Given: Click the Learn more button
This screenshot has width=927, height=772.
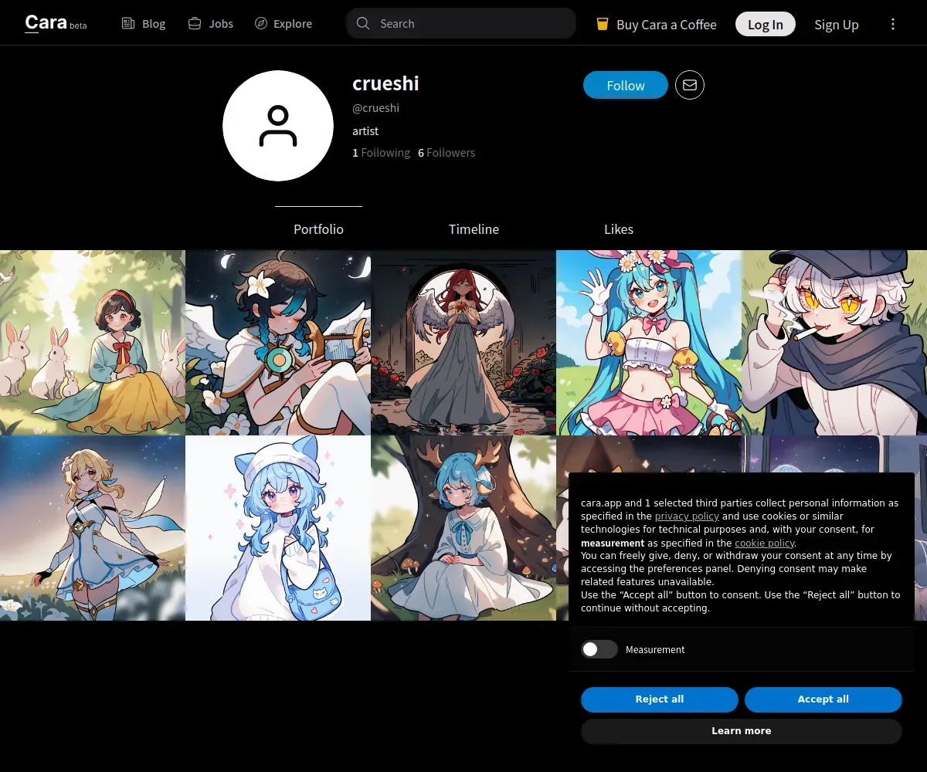Looking at the screenshot, I should pyautogui.click(x=742, y=731).
